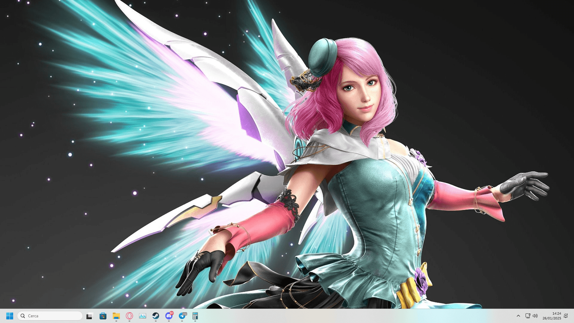
Task: Open Task View from taskbar
Action: (90, 316)
